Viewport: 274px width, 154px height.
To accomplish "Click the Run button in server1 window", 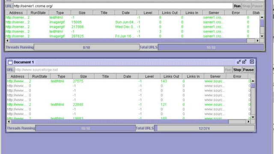I will (237, 6).
